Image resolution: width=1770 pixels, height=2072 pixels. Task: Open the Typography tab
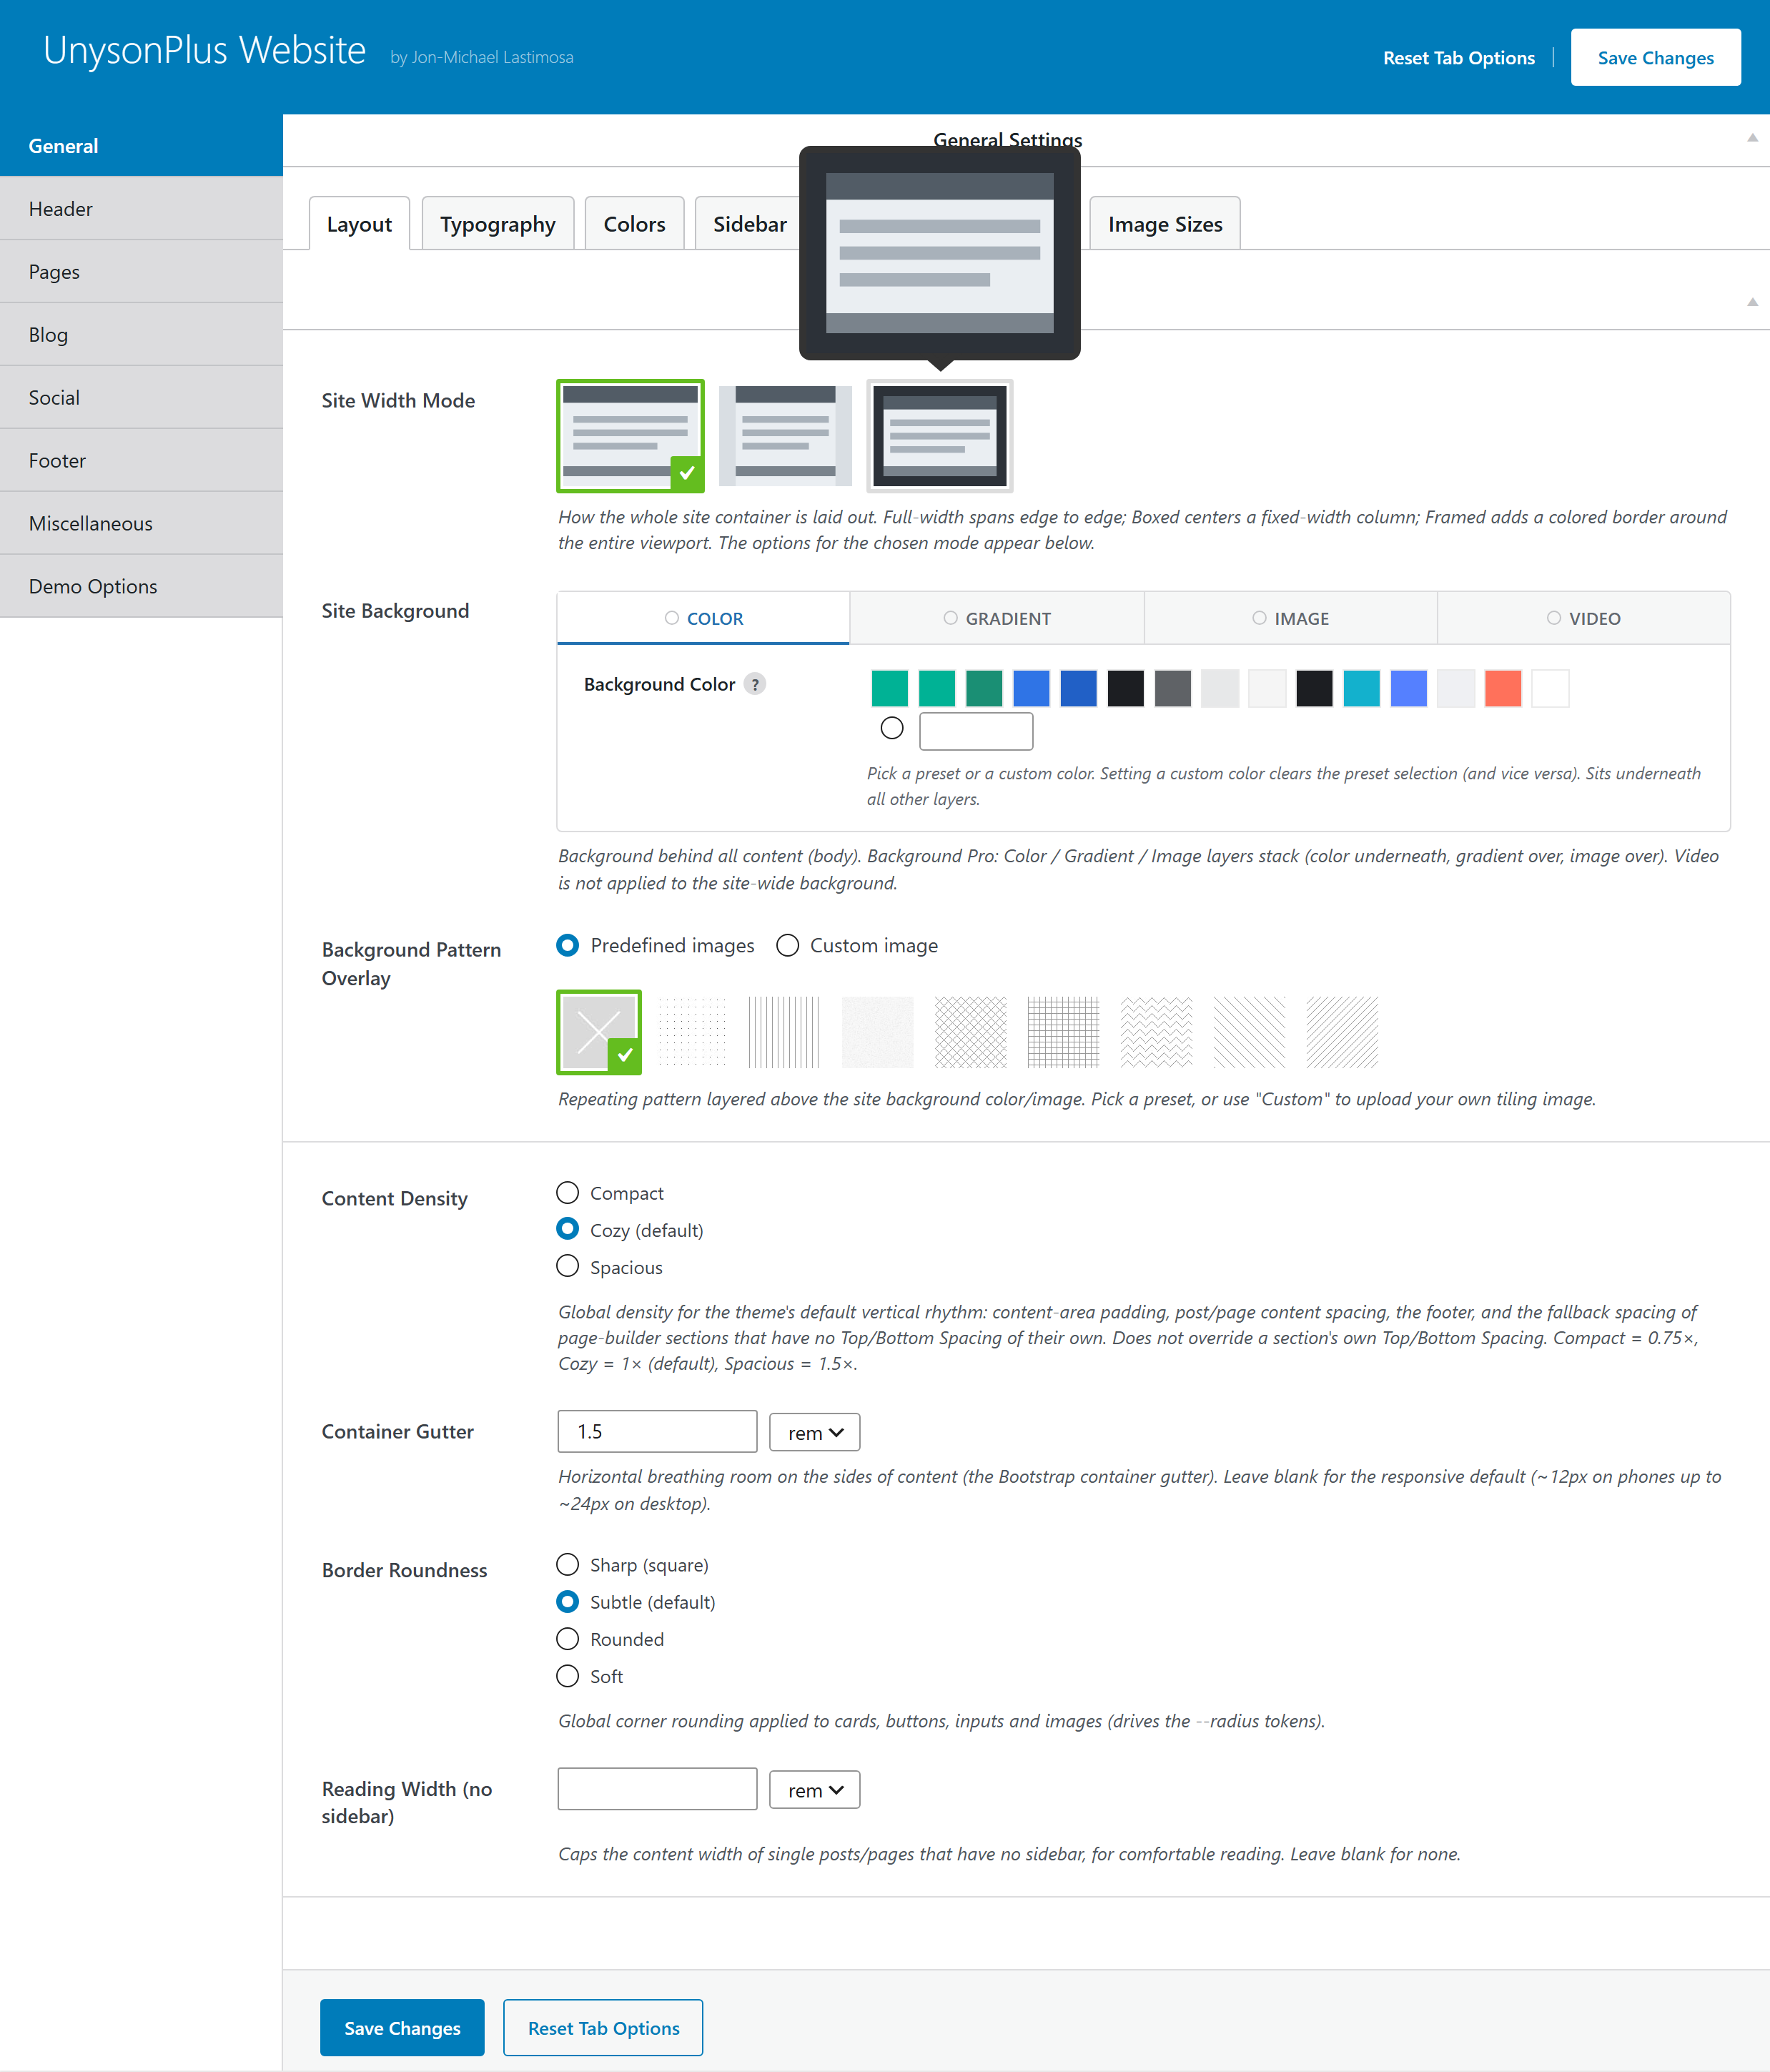click(x=498, y=223)
